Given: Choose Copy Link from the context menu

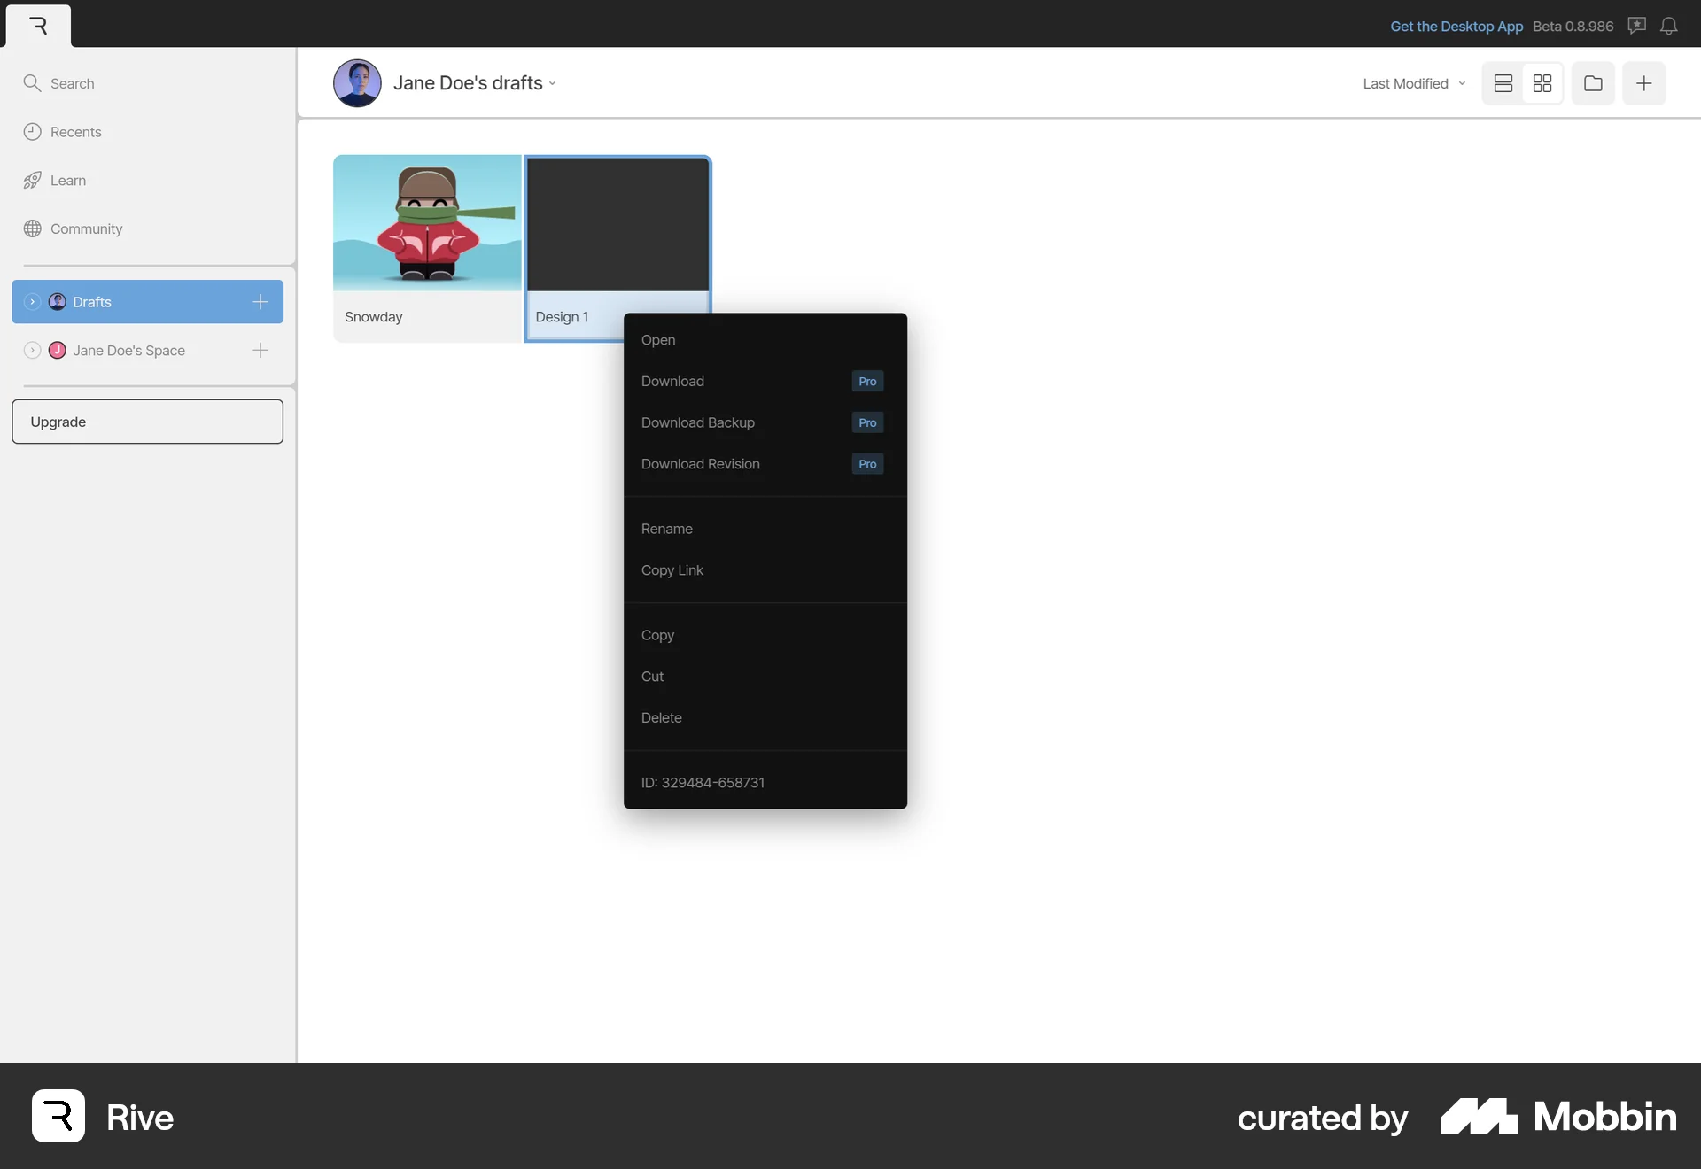Looking at the screenshot, I should coord(672,569).
